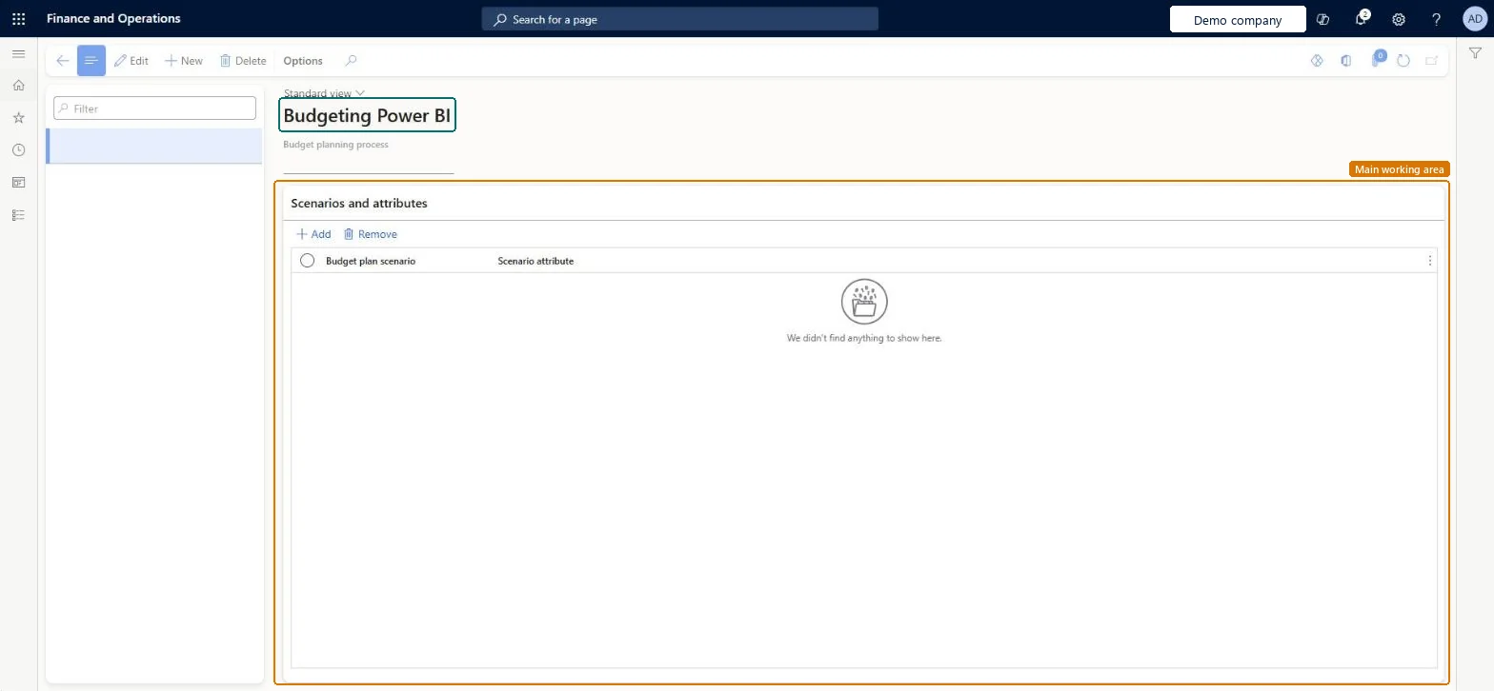The image size is (1494, 691).
Task: Go to Home in the sidebar
Action: click(18, 86)
